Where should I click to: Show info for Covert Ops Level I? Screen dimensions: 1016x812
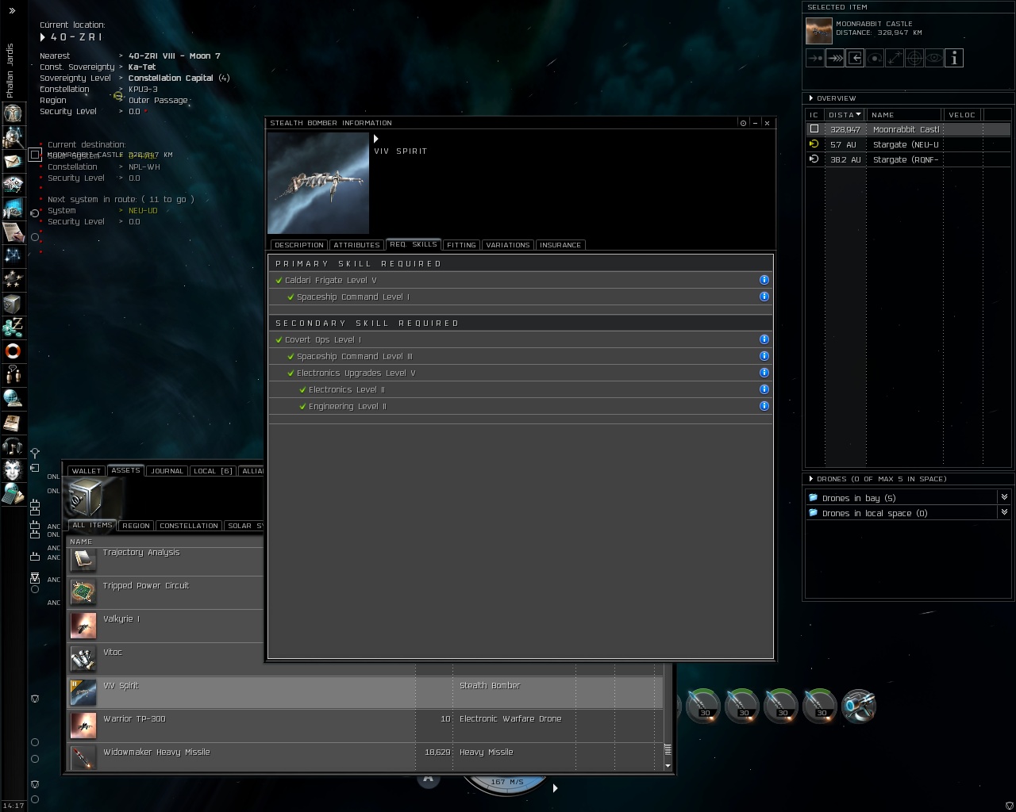764,339
